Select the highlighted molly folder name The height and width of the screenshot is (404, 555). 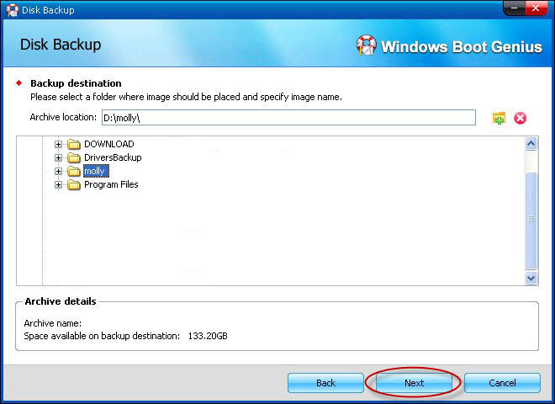(96, 171)
